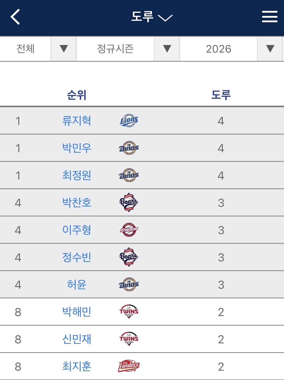
Task: Click the SSG Landers logo
Action: pyautogui.click(x=129, y=366)
